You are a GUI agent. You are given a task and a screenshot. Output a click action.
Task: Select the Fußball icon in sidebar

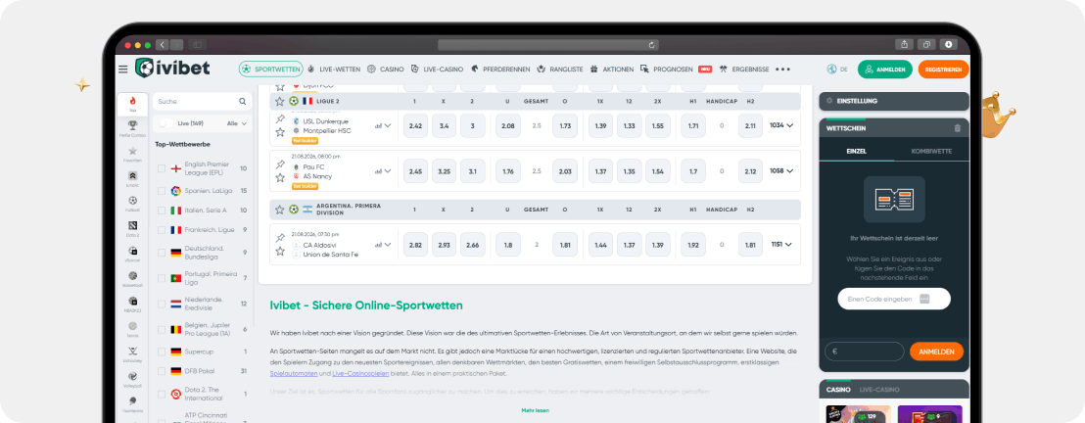coord(133,203)
